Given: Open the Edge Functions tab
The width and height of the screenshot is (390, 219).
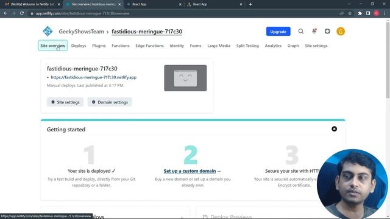Looking at the screenshot, I should click(149, 46).
